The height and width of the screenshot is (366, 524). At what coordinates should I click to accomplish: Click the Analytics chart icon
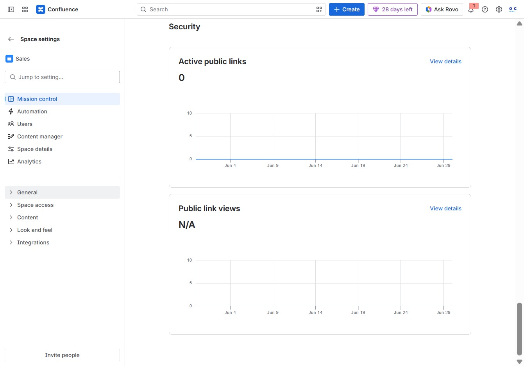pyautogui.click(x=11, y=161)
